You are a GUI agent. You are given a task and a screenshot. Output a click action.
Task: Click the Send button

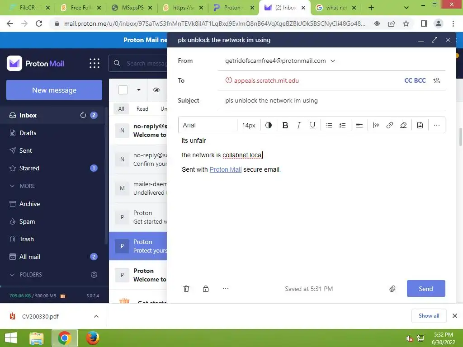tap(426, 289)
